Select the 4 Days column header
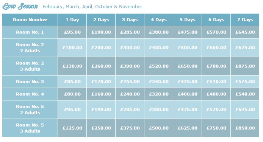263x142 pixels. 159,20
